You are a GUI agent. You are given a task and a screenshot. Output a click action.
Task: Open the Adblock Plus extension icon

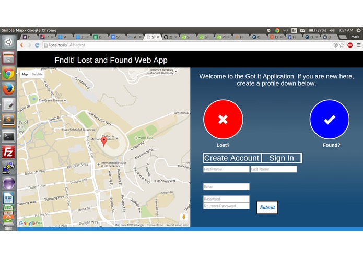(350, 45)
